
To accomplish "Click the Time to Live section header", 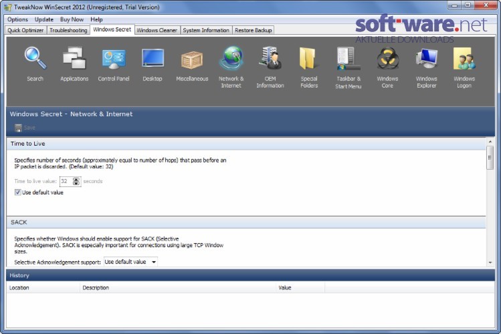I will point(246,144).
